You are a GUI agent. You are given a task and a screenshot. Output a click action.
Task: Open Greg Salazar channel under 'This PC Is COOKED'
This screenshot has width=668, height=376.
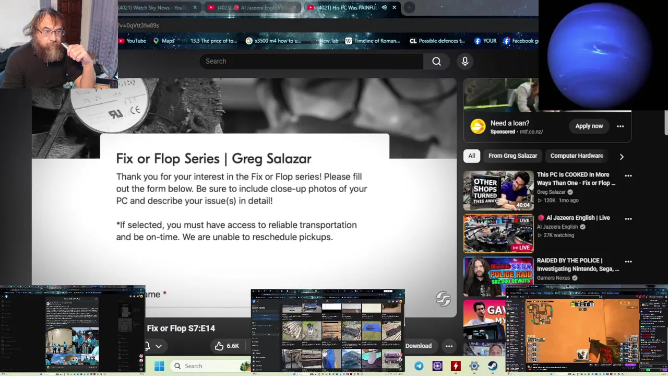coord(551,192)
